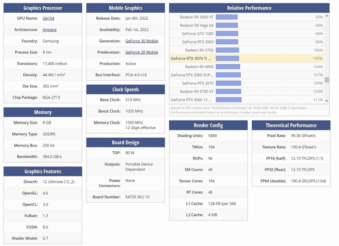The image size is (339, 246).
Task: Open the GeForce 20 Mobile predecessor link
Action: pyautogui.click(x=142, y=52)
